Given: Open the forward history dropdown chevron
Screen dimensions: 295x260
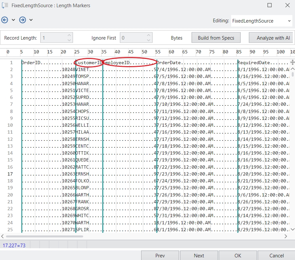Looking at the screenshot, I should coord(31,20).
